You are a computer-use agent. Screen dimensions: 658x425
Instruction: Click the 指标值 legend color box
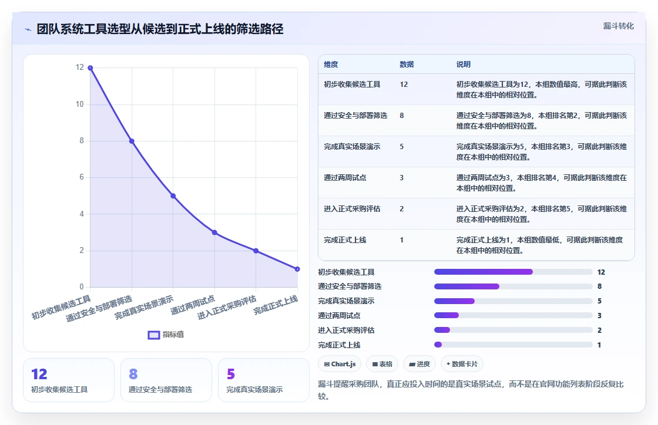(154, 335)
